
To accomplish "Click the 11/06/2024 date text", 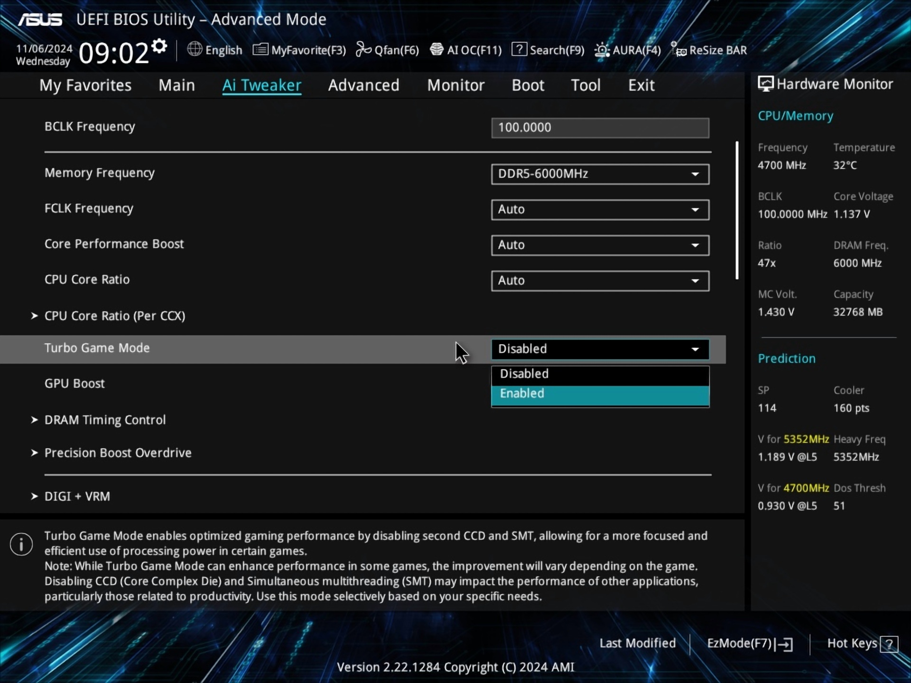I will (x=44, y=48).
